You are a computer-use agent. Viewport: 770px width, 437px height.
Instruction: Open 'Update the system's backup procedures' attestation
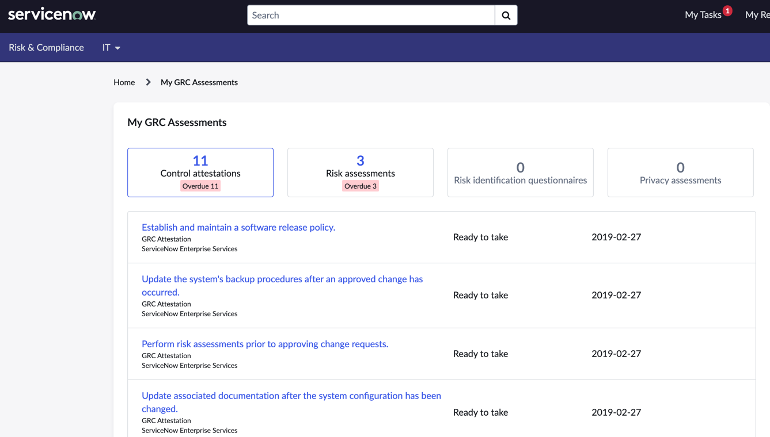pos(282,285)
